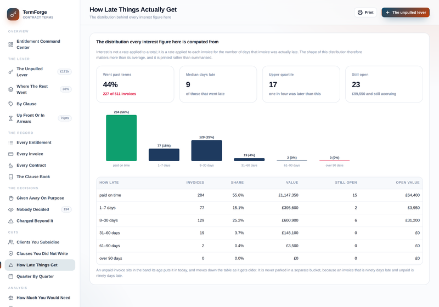The image size is (439, 307).
Task: Click the hourglass icon for Up Front Or In Arrears
Action: click(10, 118)
